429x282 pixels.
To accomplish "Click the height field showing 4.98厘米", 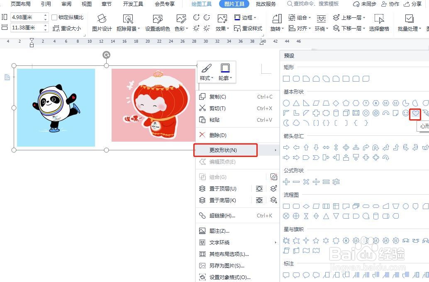I will click(27, 17).
